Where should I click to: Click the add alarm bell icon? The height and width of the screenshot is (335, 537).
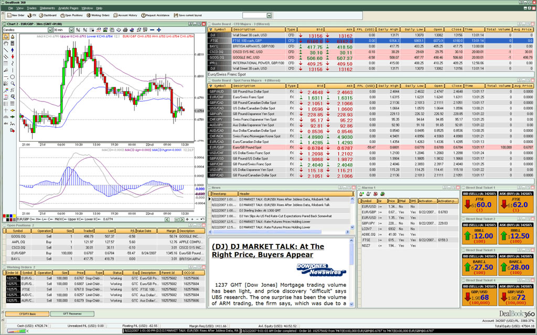361,194
